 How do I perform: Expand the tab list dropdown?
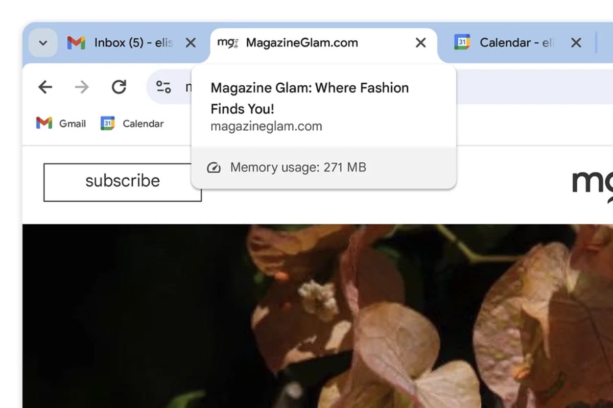[43, 43]
